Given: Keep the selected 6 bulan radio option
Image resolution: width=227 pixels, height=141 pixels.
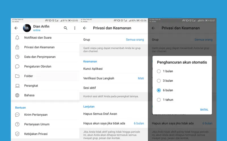Looking at the screenshot, I should point(159,90).
